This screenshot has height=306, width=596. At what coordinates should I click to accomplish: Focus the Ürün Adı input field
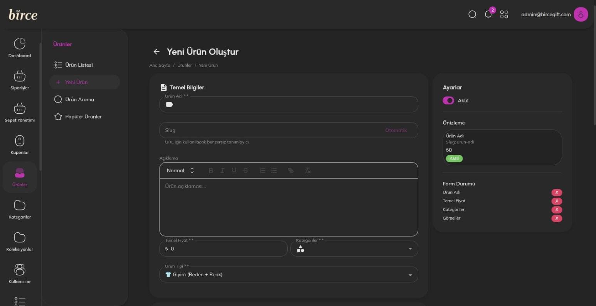pos(289,104)
